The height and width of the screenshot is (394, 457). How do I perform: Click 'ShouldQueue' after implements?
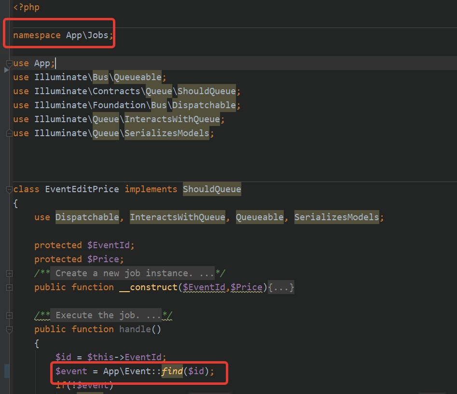(x=212, y=189)
